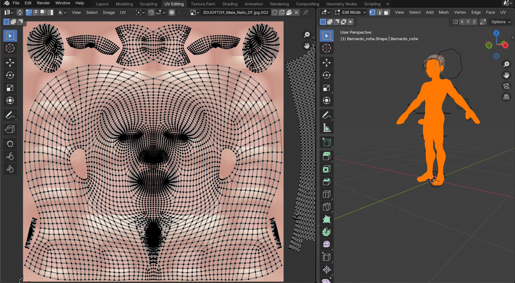
Task: Open the Edit Mode dropdown
Action: pyautogui.click(x=350, y=12)
